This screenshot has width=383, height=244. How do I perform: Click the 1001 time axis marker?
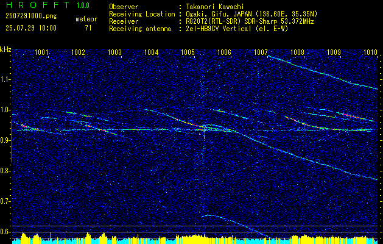click(x=41, y=52)
